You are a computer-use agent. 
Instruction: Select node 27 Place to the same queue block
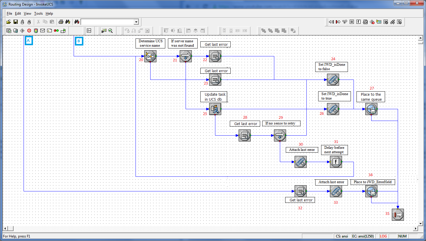(x=371, y=109)
